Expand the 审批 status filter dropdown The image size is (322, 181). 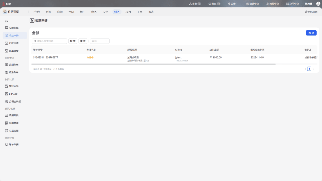[x=100, y=41]
